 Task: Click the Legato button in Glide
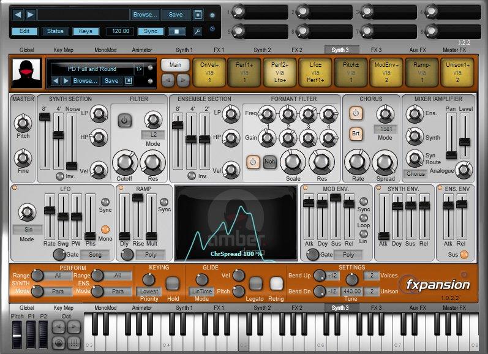tap(255, 284)
